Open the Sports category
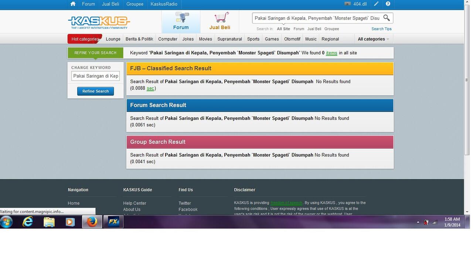 253,39
